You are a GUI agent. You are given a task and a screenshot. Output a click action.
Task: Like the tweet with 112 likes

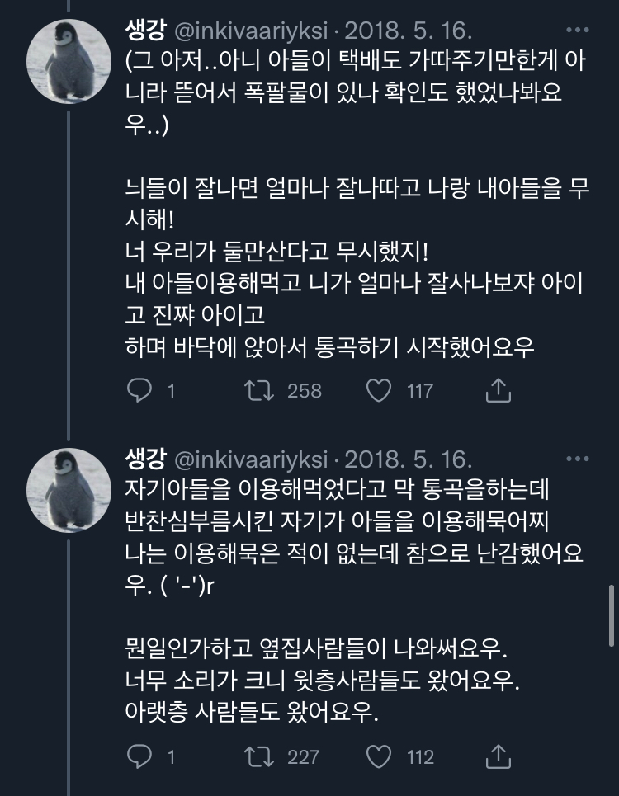tap(379, 756)
